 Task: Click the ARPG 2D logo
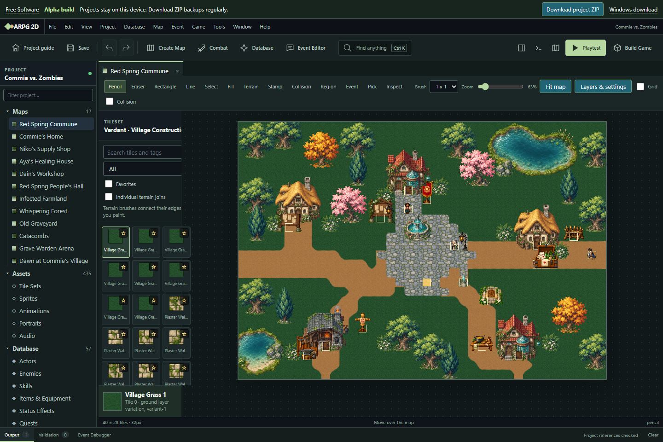point(22,27)
